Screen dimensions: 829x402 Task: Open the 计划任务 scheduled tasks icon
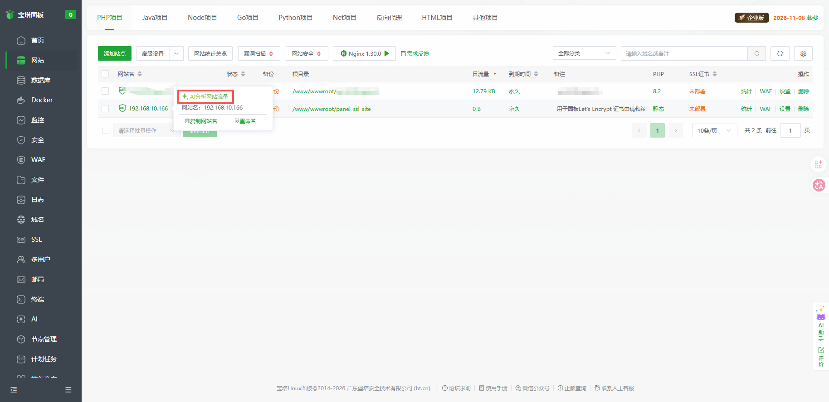(21, 359)
